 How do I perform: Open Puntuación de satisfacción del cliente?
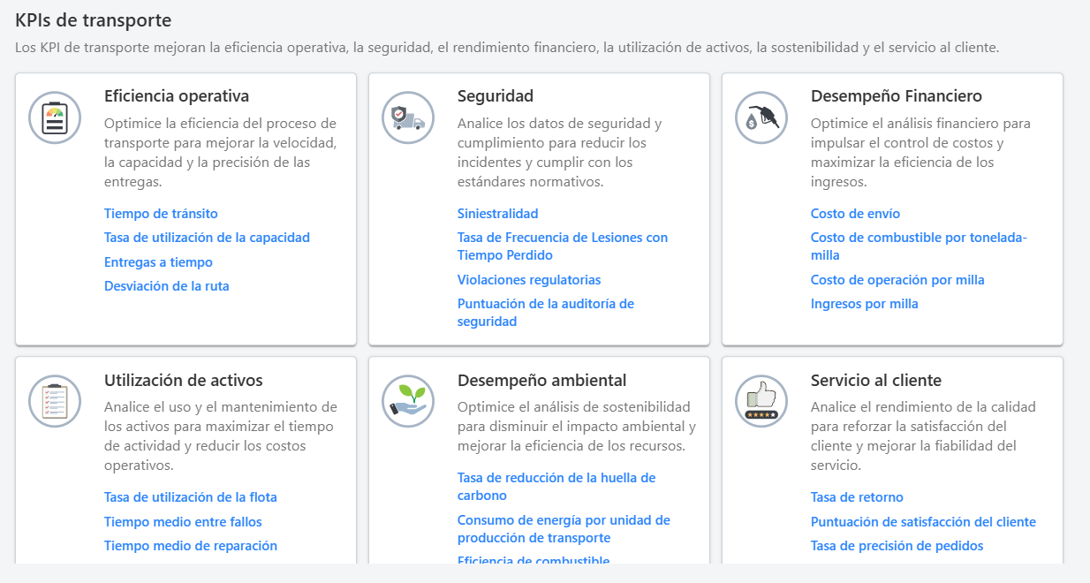coord(923,521)
